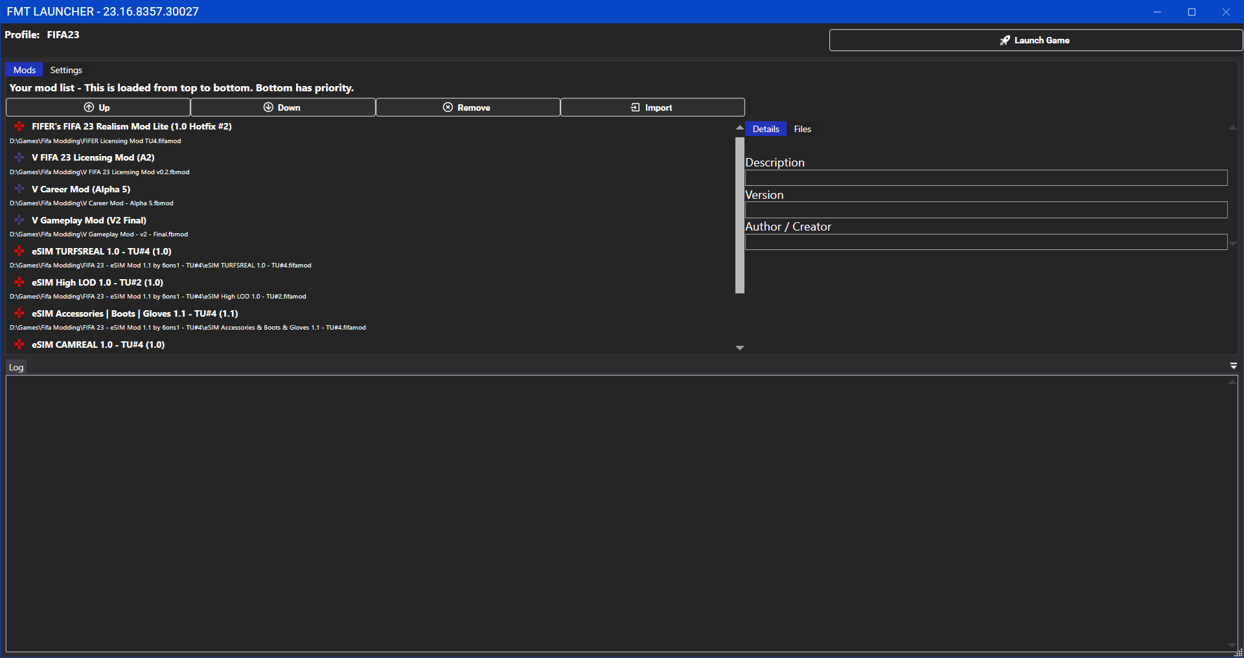Click the red icon beside eSIM TURFSREAL
1244x658 pixels.
[x=19, y=251]
